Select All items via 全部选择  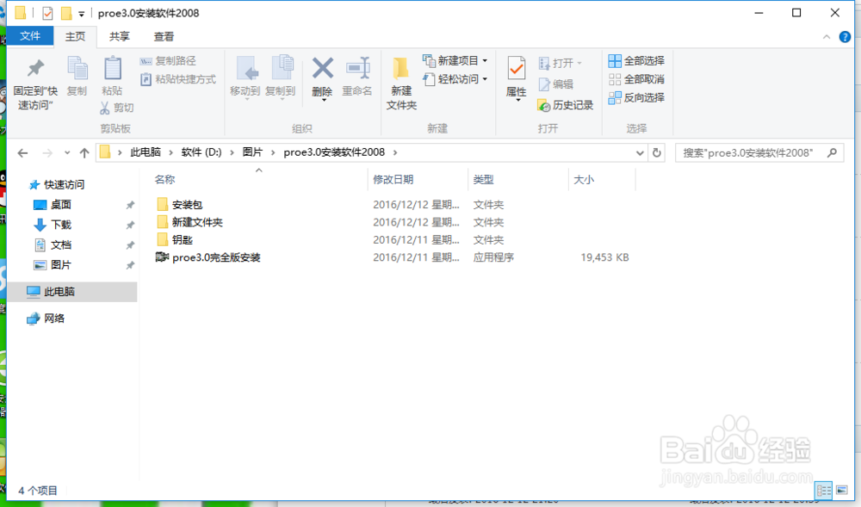tap(636, 60)
